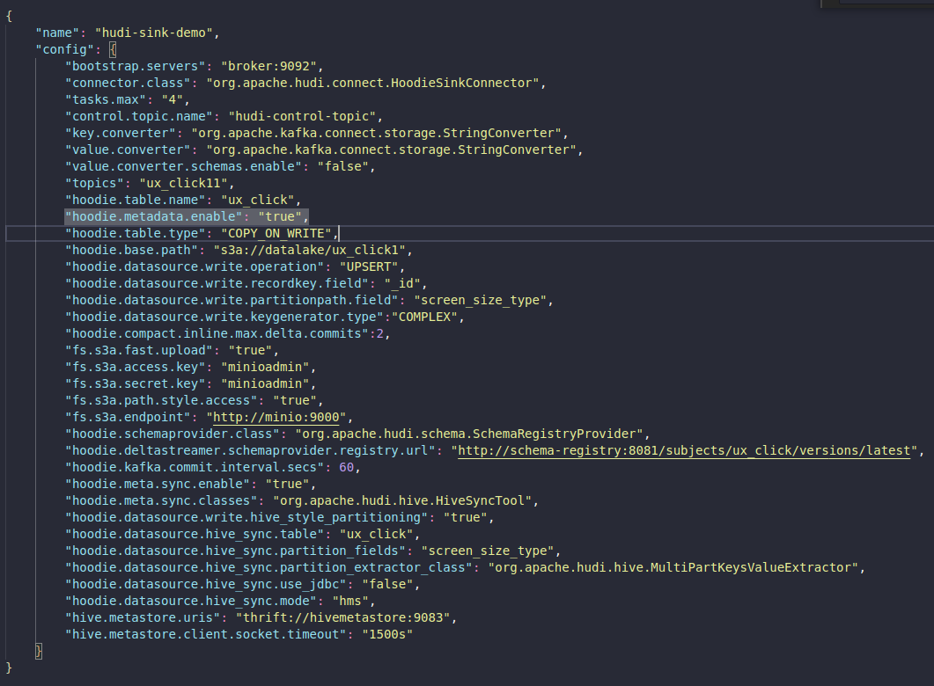Click the "hoodie.table.name" key
The image size is (934, 686).
136,200
